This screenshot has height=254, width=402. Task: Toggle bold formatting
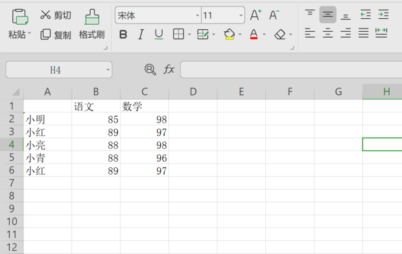(123, 34)
